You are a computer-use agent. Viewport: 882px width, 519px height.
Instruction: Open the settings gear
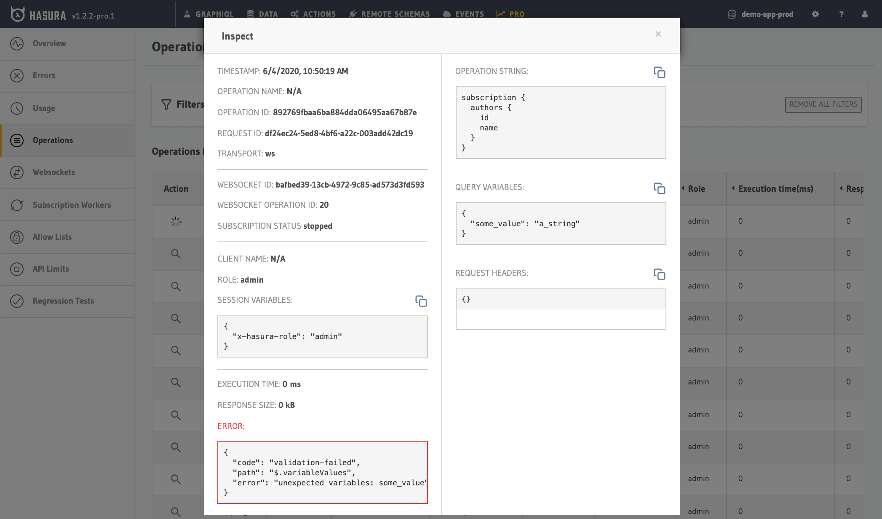pos(815,14)
